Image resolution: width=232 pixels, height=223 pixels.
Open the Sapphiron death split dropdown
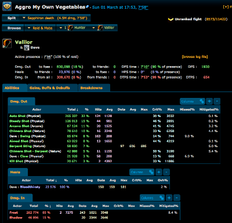click(56, 18)
